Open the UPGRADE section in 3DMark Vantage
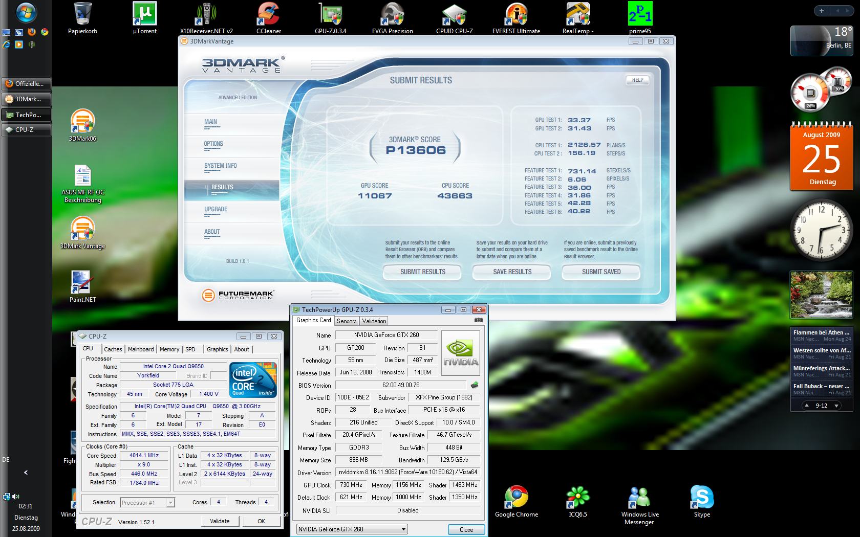Screen dimensions: 860x537 pos(216,209)
